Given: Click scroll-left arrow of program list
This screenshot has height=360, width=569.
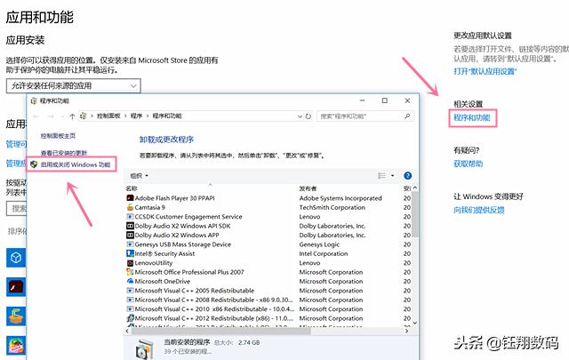Looking at the screenshot, I should [x=127, y=331].
